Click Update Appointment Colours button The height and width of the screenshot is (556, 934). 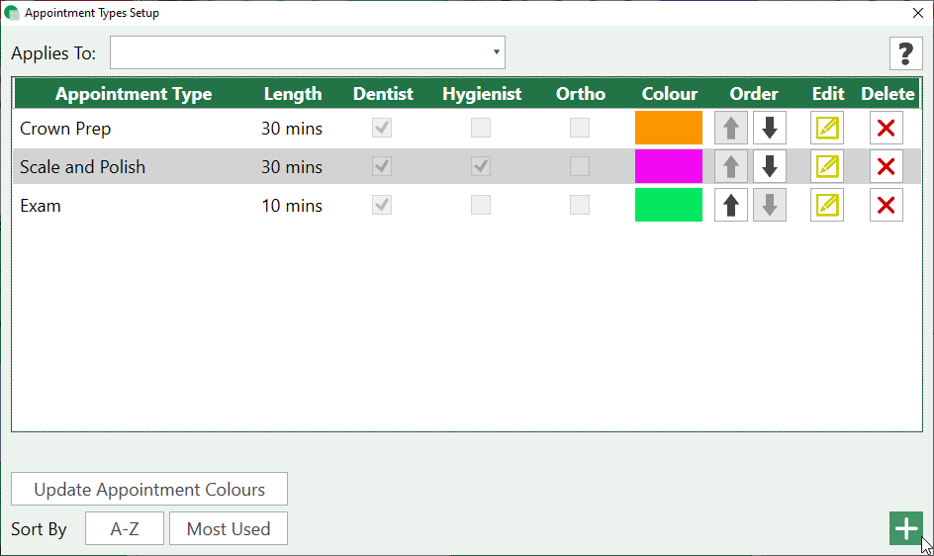coord(149,489)
